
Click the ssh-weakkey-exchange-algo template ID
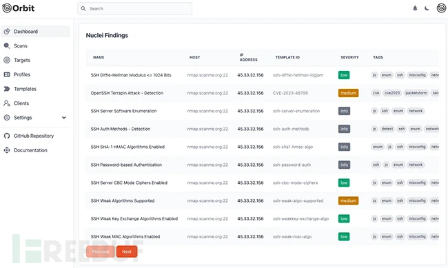pyautogui.click(x=301, y=219)
